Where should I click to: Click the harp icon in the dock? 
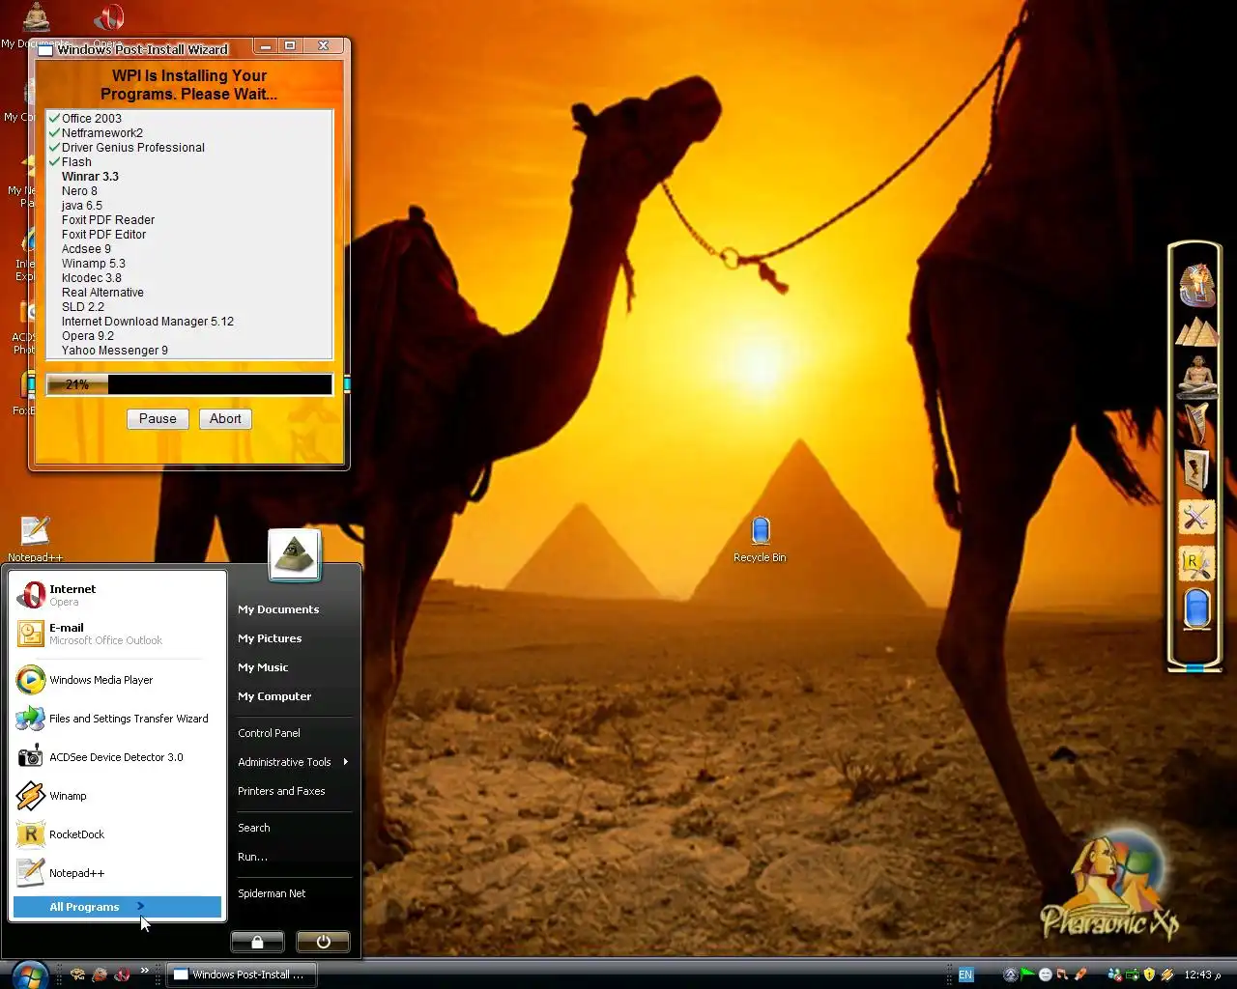click(1195, 424)
